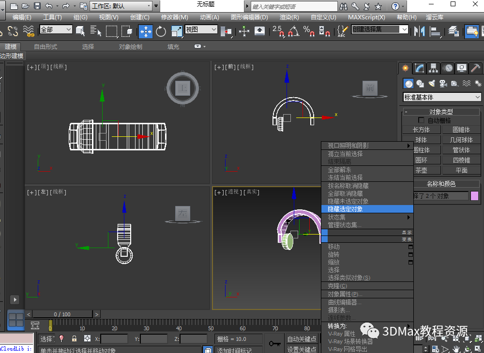The height and width of the screenshot is (353, 484).
Task: Click the 茶壶 teapot button
Action: pos(421,170)
